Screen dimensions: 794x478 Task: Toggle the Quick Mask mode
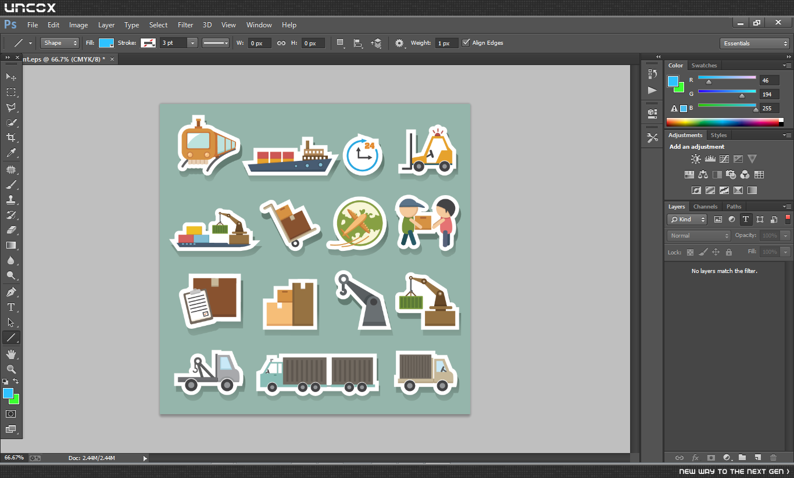[11, 414]
